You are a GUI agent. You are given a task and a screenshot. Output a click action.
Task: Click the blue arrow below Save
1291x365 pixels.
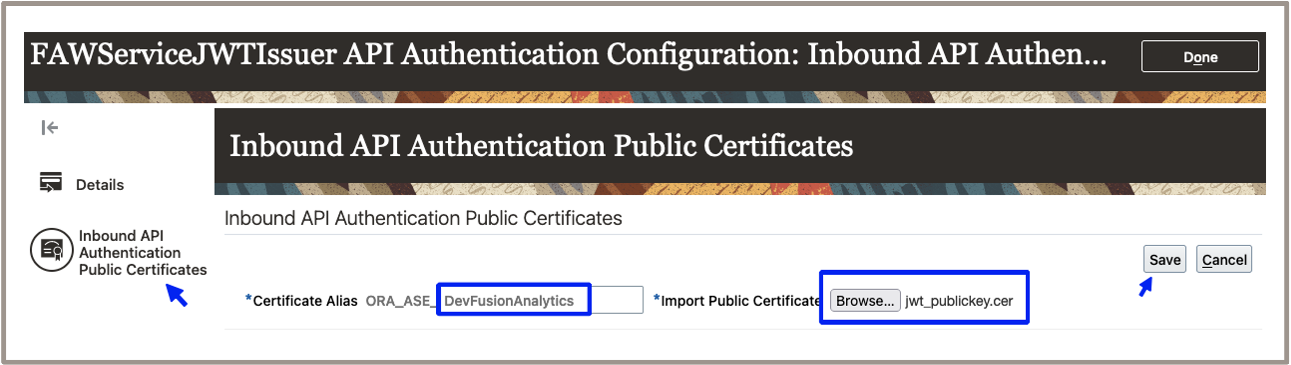(1145, 288)
